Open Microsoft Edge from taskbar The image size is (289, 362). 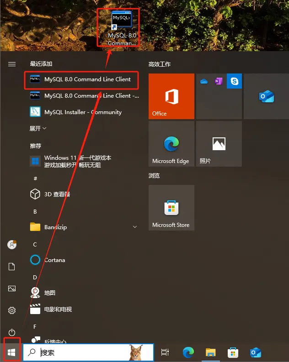pos(188,352)
